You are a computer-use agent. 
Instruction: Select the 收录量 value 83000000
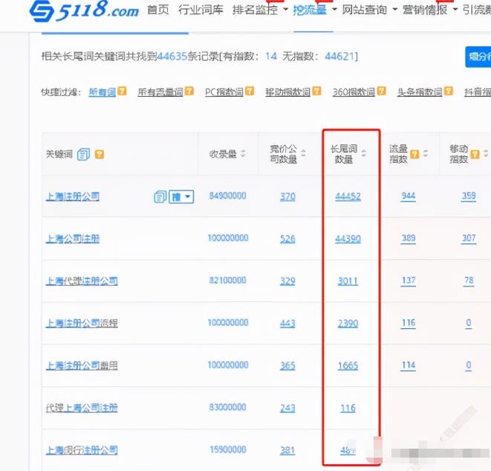point(227,407)
